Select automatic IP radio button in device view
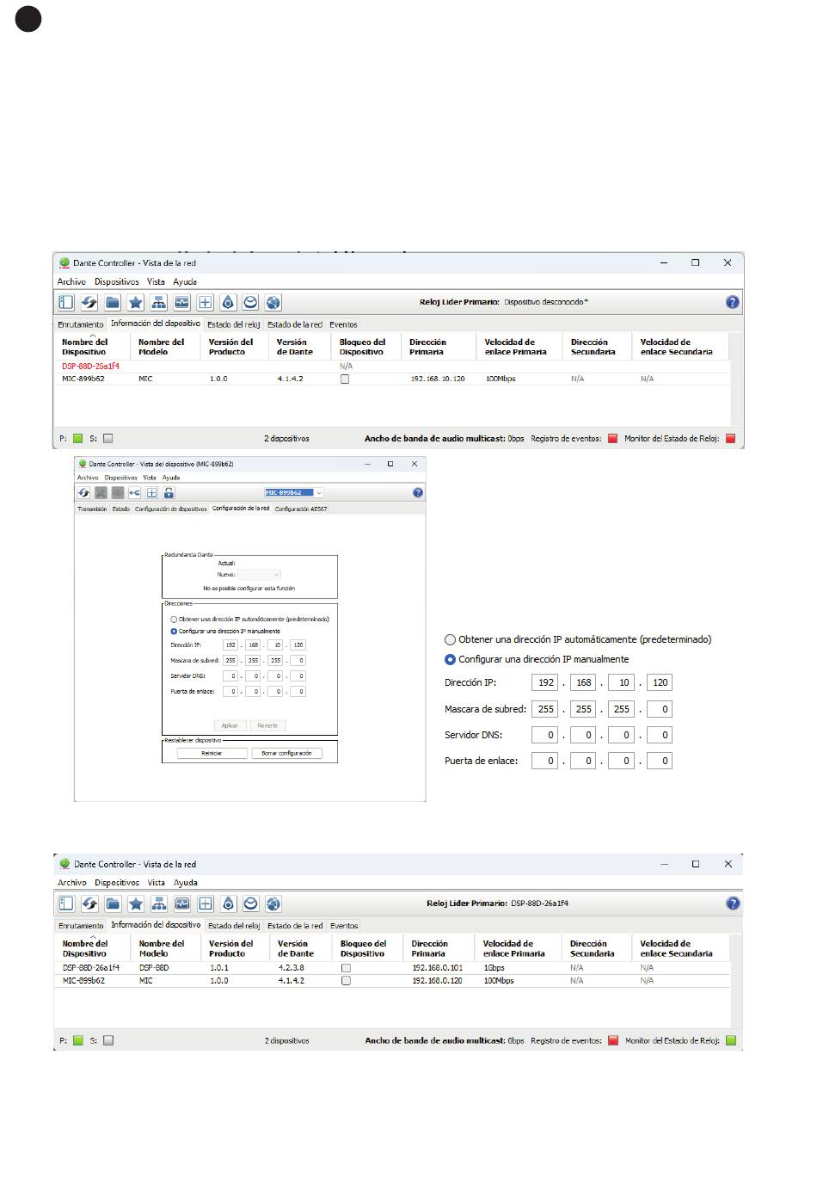817x1178 pixels. click(x=174, y=620)
